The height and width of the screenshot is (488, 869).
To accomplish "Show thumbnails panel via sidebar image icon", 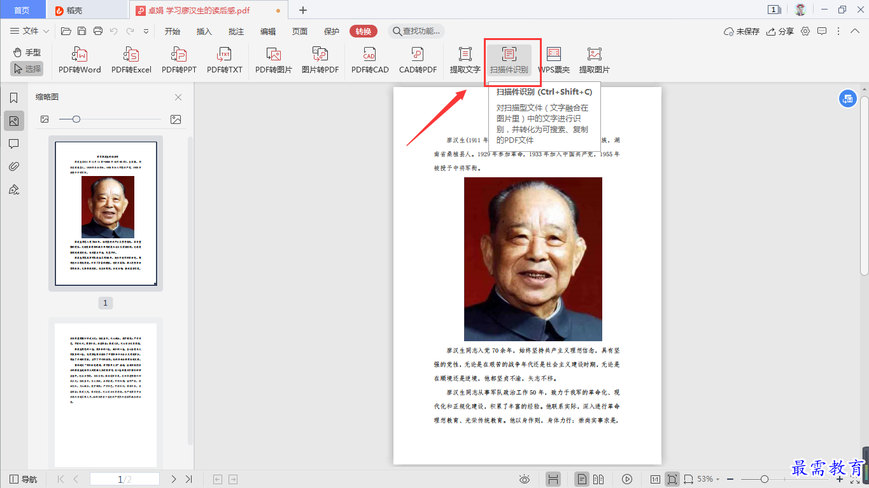I will pyautogui.click(x=13, y=121).
